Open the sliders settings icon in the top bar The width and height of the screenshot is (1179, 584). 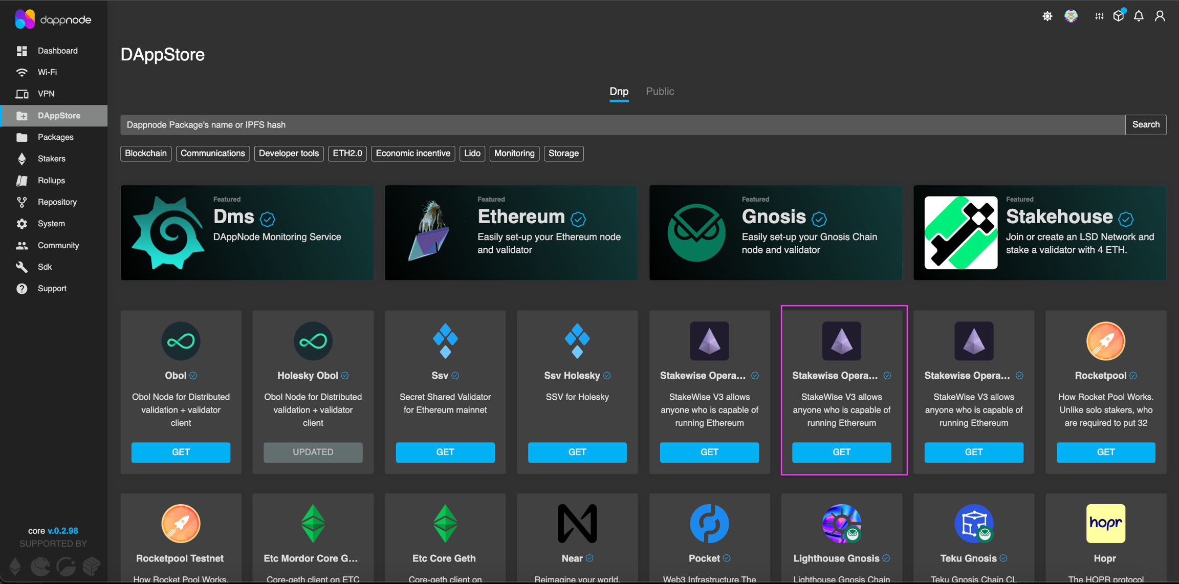coord(1099,16)
